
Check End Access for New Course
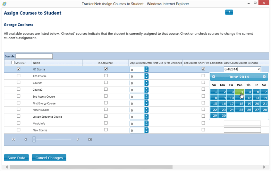(x=203, y=129)
